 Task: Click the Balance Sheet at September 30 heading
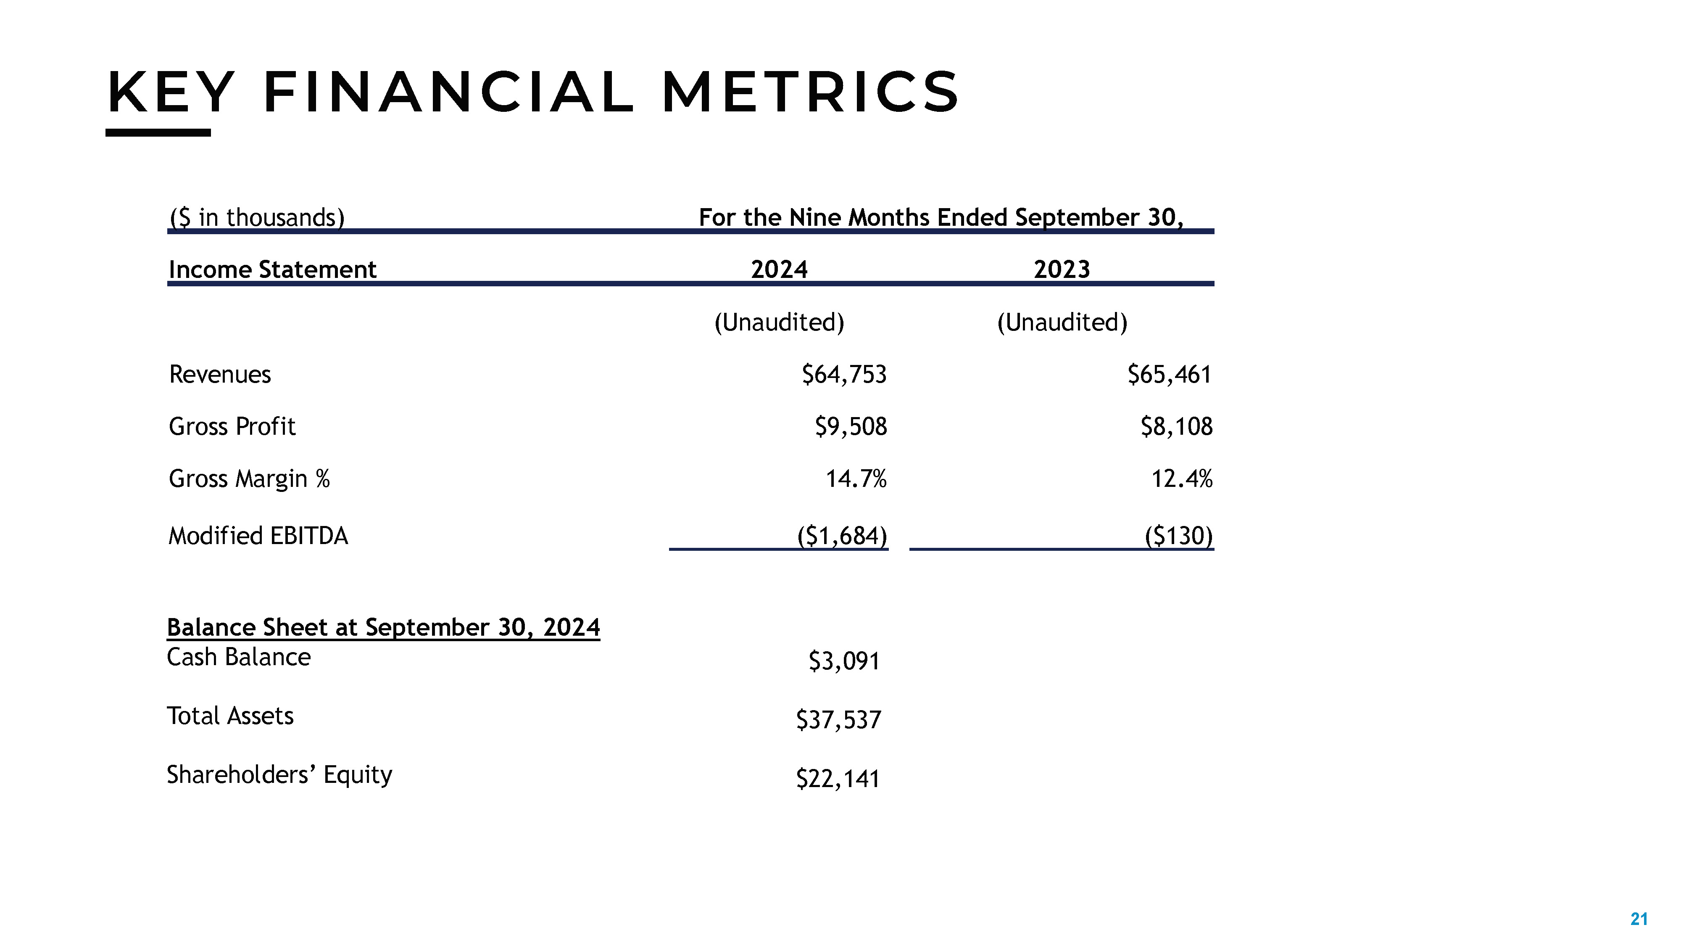pyautogui.click(x=383, y=627)
